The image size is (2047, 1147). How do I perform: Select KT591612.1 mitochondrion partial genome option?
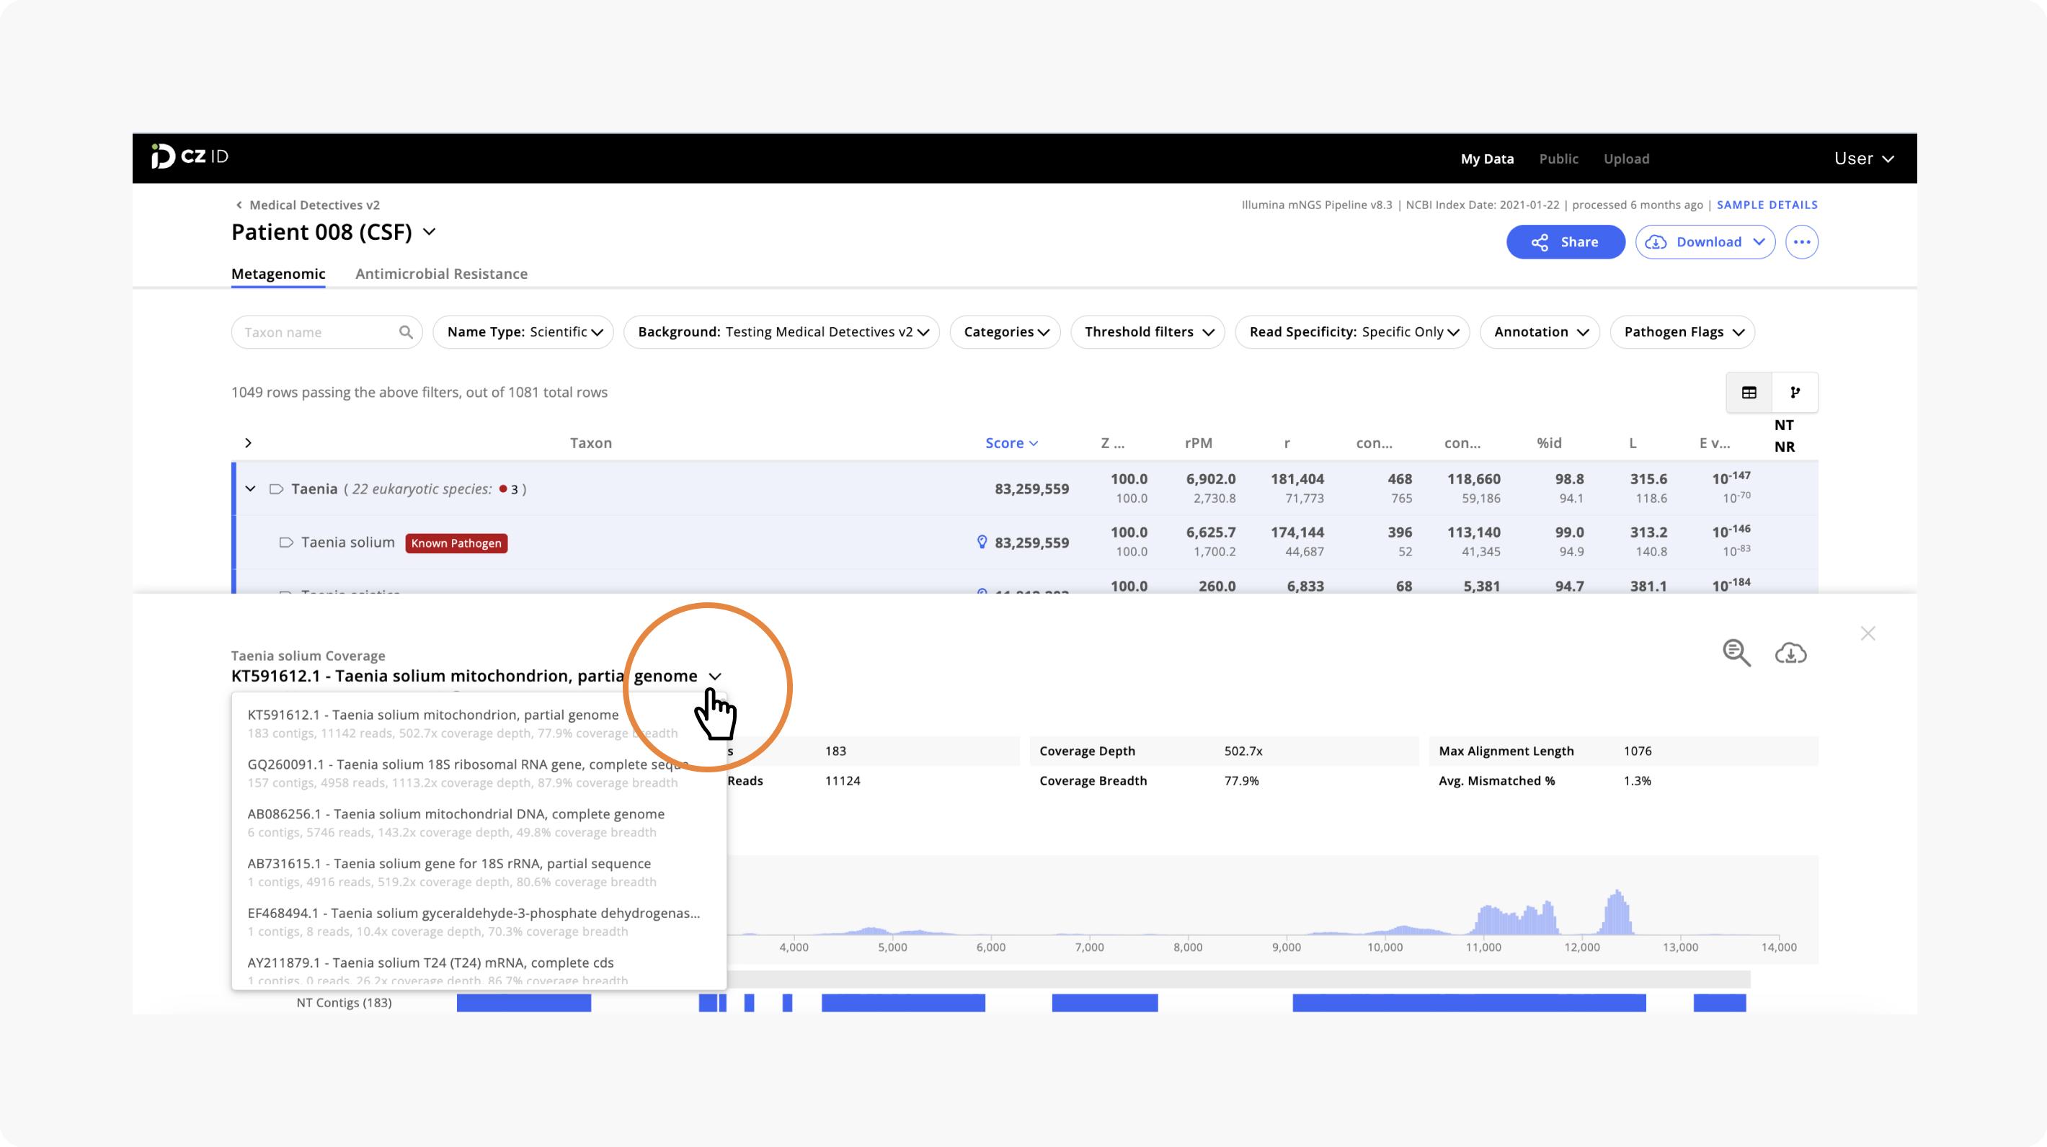479,723
